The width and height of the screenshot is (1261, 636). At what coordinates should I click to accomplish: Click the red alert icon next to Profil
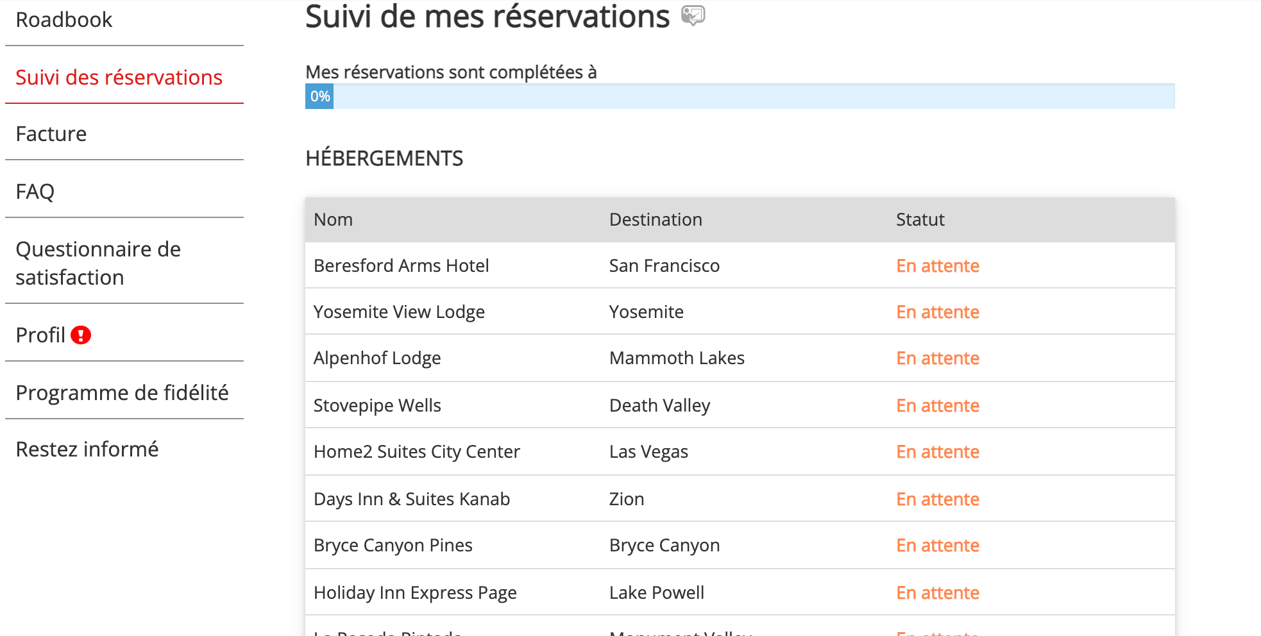tap(81, 335)
